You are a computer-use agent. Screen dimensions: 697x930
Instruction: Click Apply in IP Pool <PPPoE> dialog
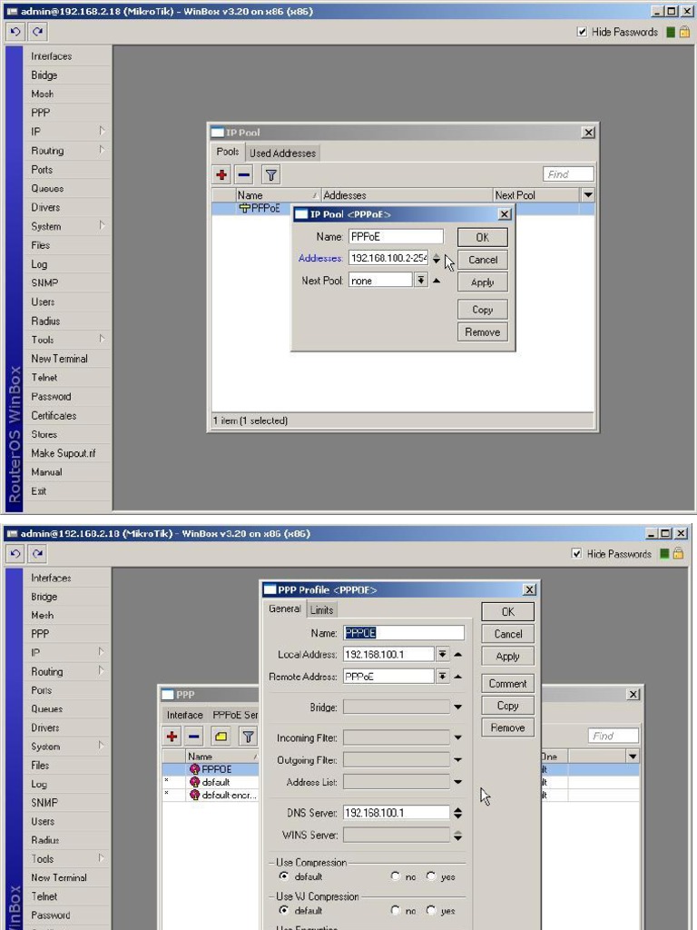point(483,282)
